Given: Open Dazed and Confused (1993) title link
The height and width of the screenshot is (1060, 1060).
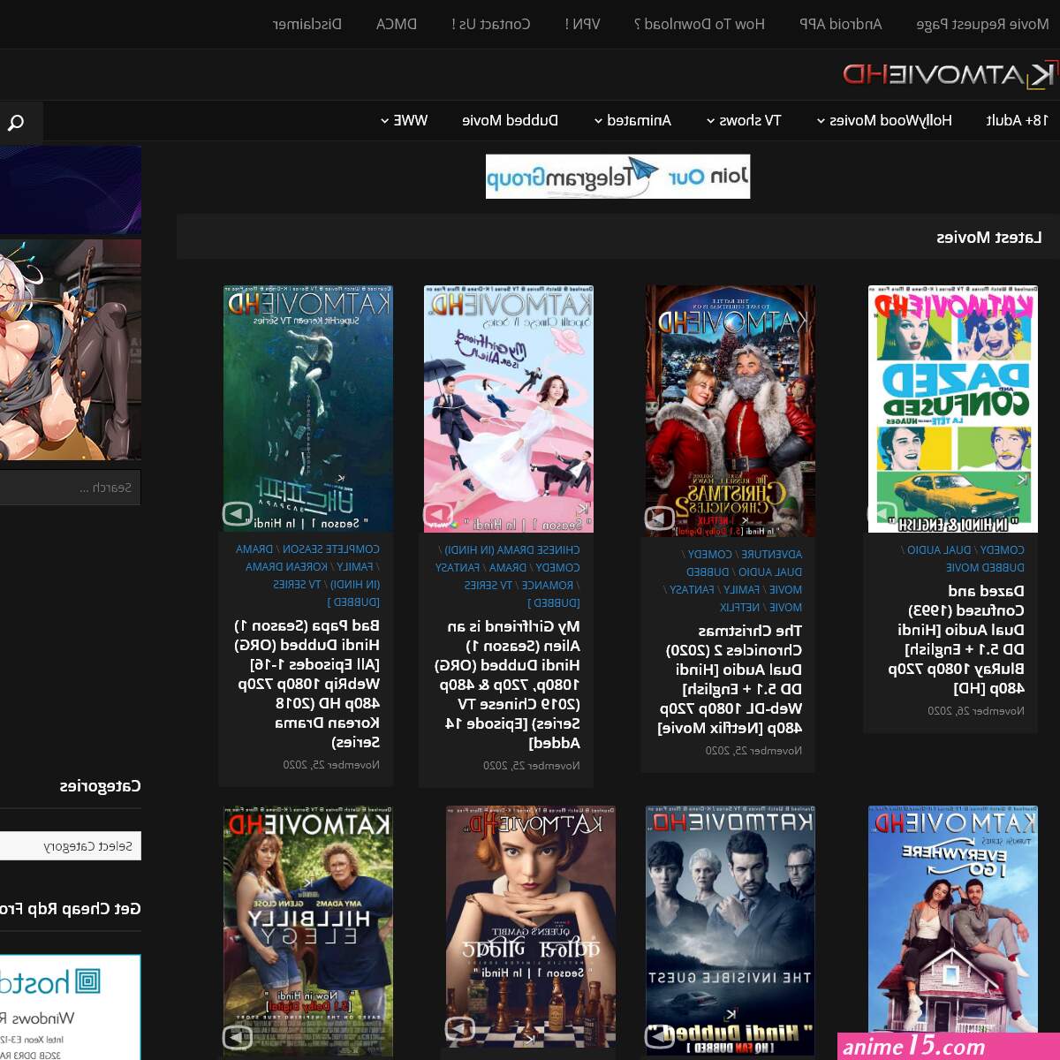Looking at the screenshot, I should pyautogui.click(x=957, y=639).
